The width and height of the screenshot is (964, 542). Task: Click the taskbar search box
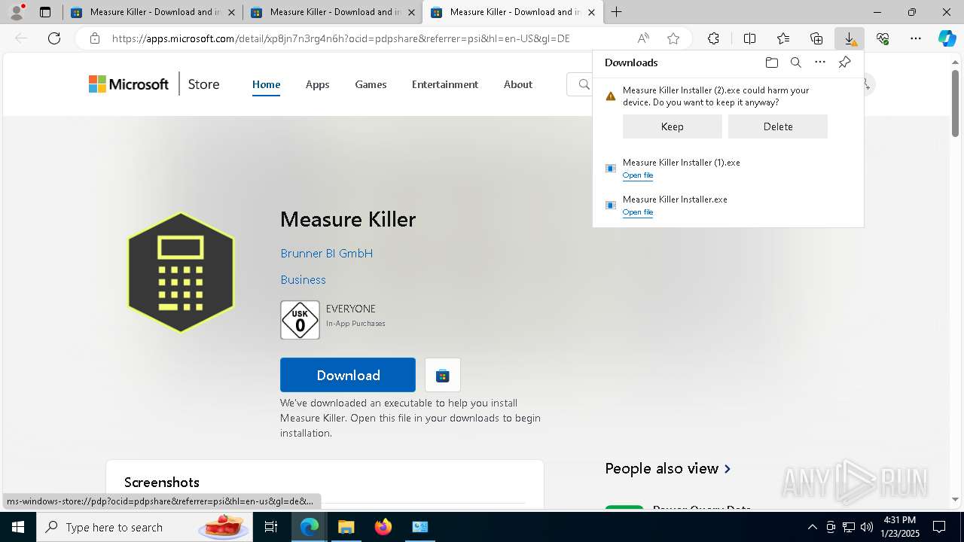pos(146,527)
